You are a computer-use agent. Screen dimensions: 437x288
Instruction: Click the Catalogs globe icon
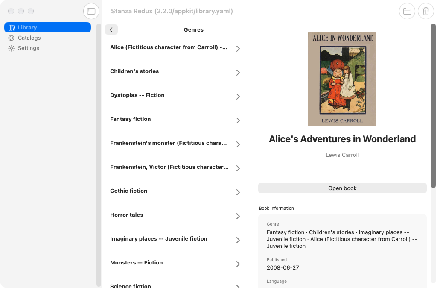tap(12, 38)
